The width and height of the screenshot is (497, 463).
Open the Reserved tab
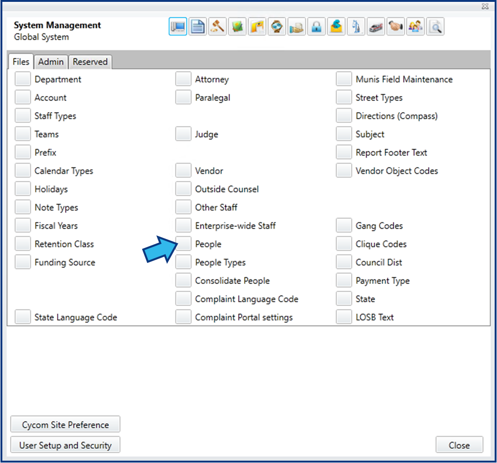(90, 62)
